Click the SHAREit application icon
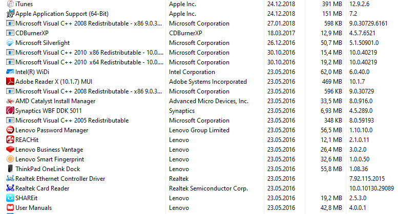398x214 pixels. (x=10, y=198)
